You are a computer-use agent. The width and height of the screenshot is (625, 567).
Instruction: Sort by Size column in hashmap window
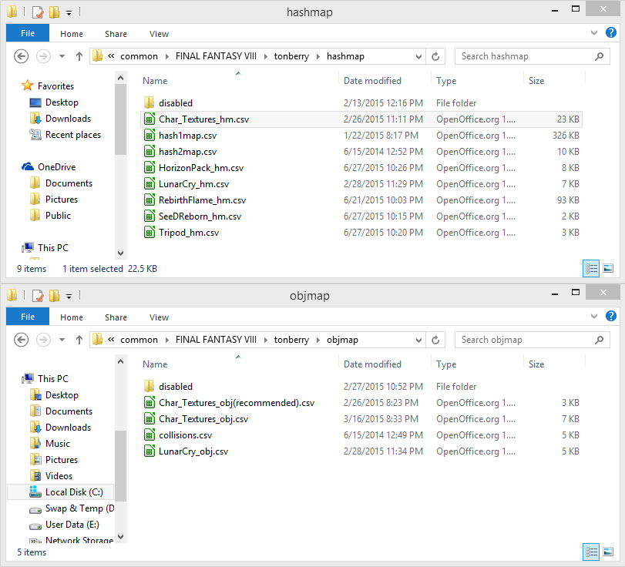click(x=536, y=80)
